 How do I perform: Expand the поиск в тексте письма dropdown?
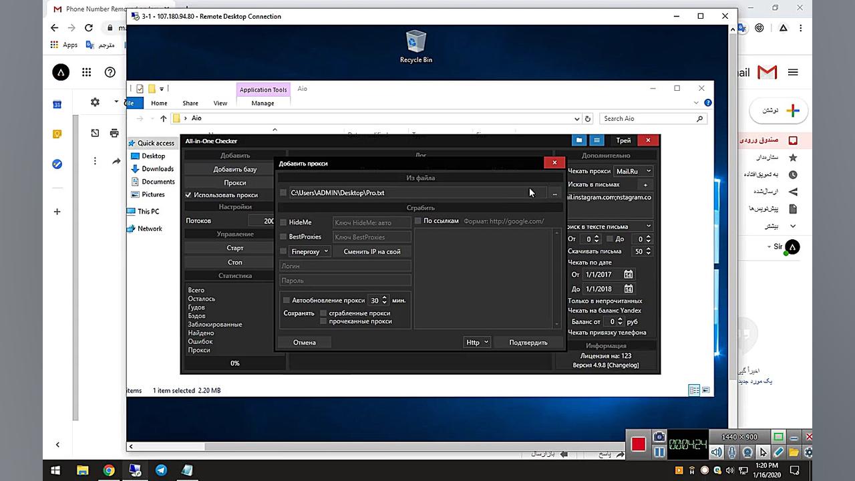pyautogui.click(x=608, y=226)
